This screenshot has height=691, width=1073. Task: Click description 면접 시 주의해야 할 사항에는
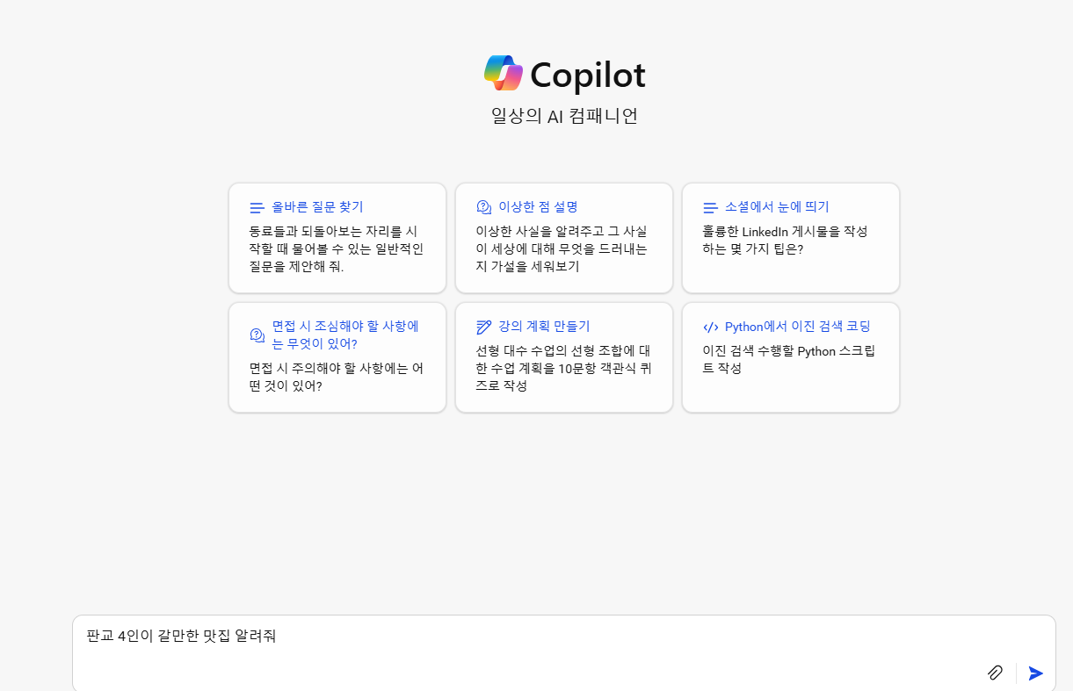pos(337,377)
